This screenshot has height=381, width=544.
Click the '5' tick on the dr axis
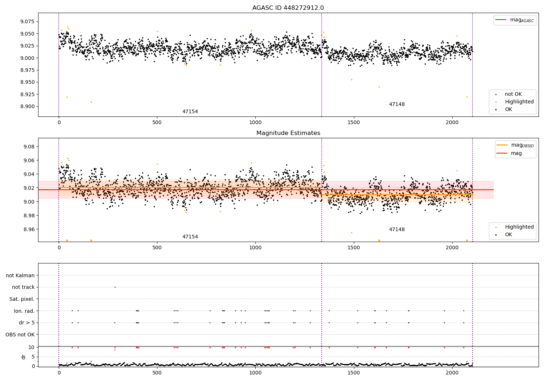(33, 357)
